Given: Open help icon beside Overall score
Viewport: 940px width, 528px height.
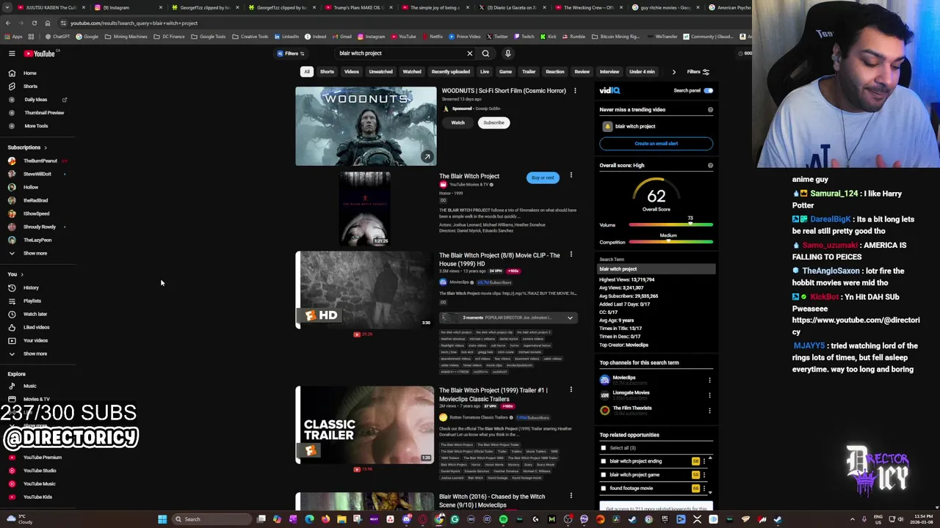Looking at the screenshot, I should 710,166.
